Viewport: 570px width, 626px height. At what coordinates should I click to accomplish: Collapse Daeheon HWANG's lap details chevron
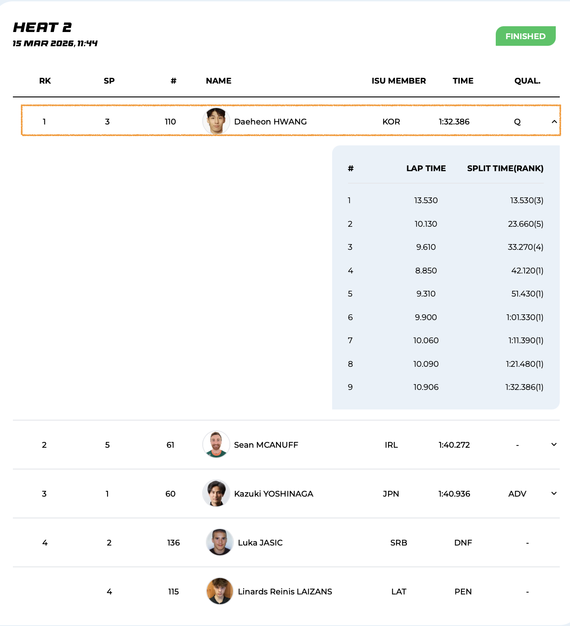pyautogui.click(x=554, y=121)
